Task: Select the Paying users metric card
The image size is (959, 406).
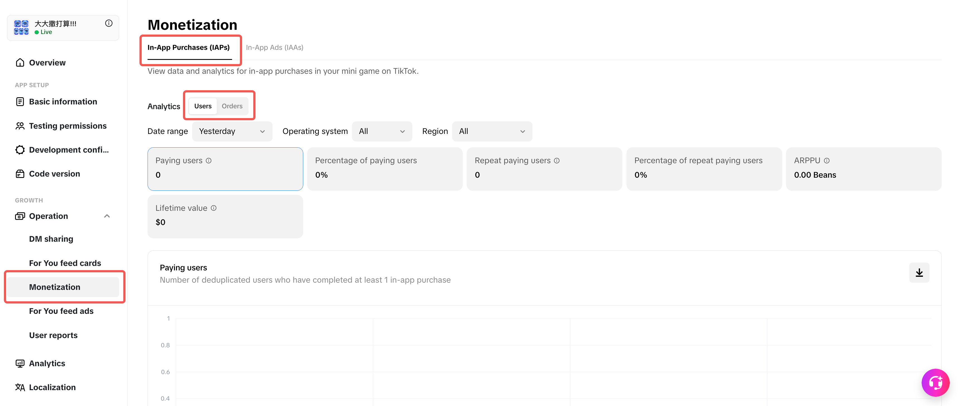Action: 225,169
